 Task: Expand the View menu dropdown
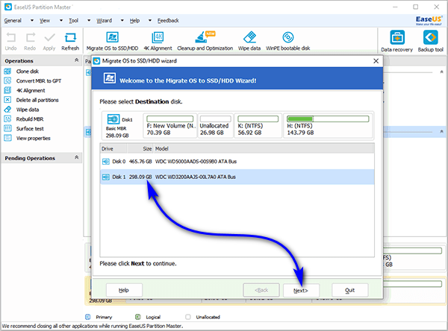[x=46, y=21]
